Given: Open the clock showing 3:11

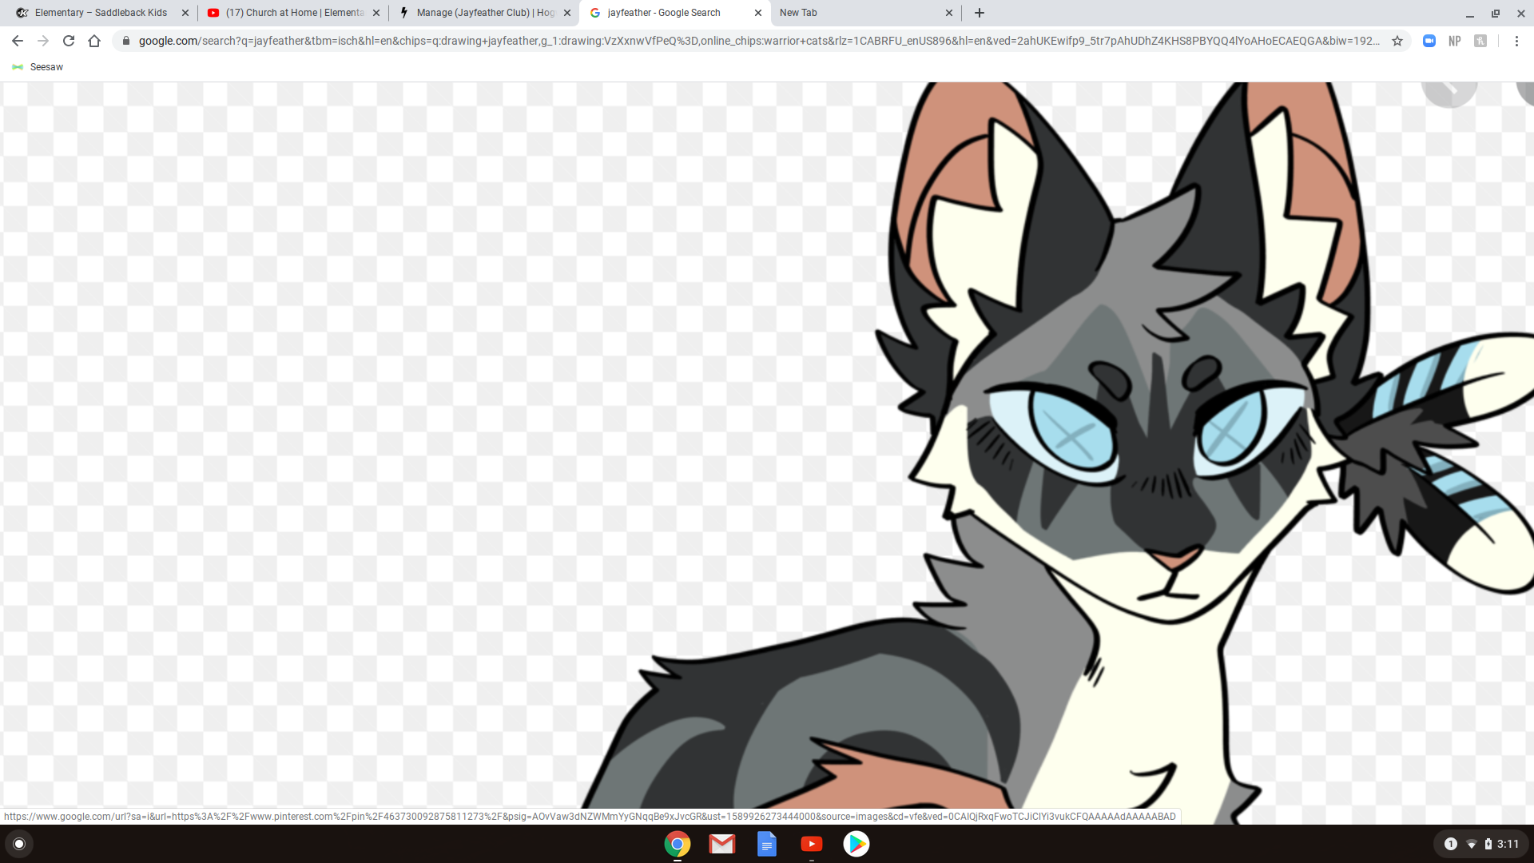Looking at the screenshot, I should (x=1508, y=844).
